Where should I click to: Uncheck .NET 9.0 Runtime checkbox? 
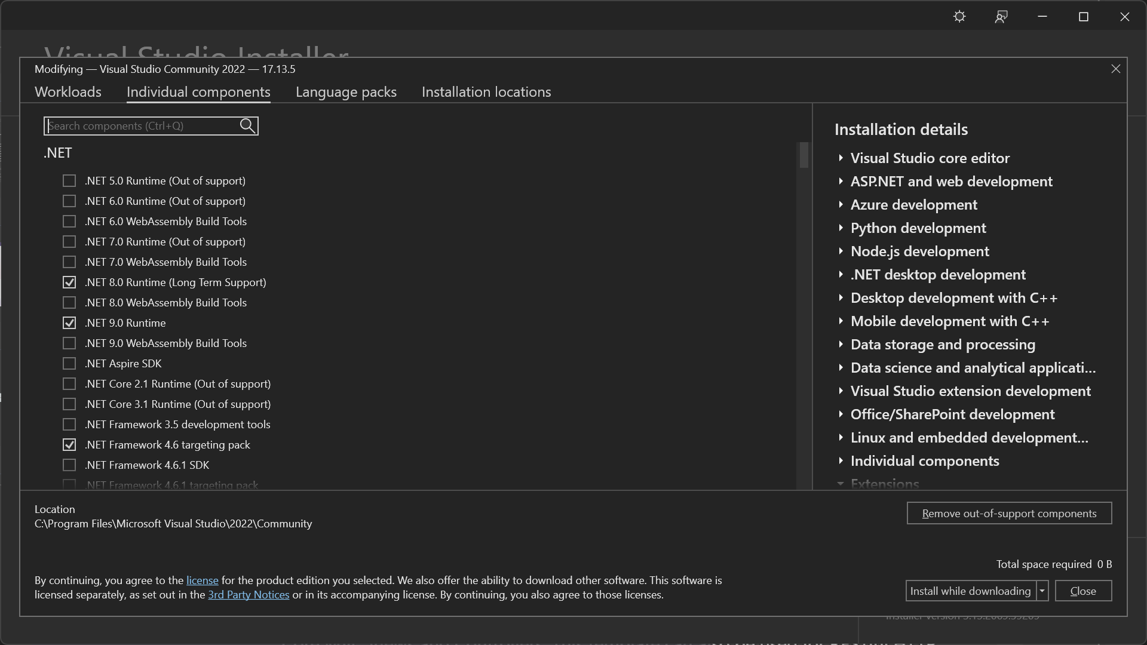point(69,322)
